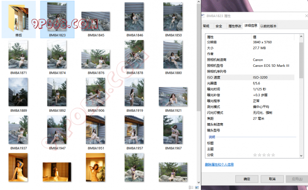Click the large thumbnails view icon
The width and height of the screenshot is (308, 190).
[x=196, y=187]
